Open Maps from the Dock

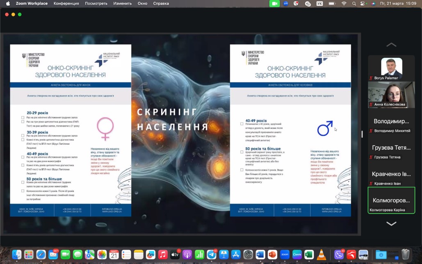click(x=90, y=254)
